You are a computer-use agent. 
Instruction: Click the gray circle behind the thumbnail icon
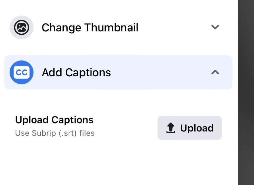point(22,27)
